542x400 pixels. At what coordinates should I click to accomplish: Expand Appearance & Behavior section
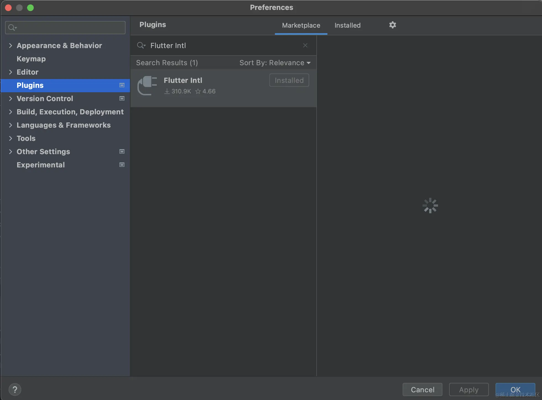(x=11, y=45)
